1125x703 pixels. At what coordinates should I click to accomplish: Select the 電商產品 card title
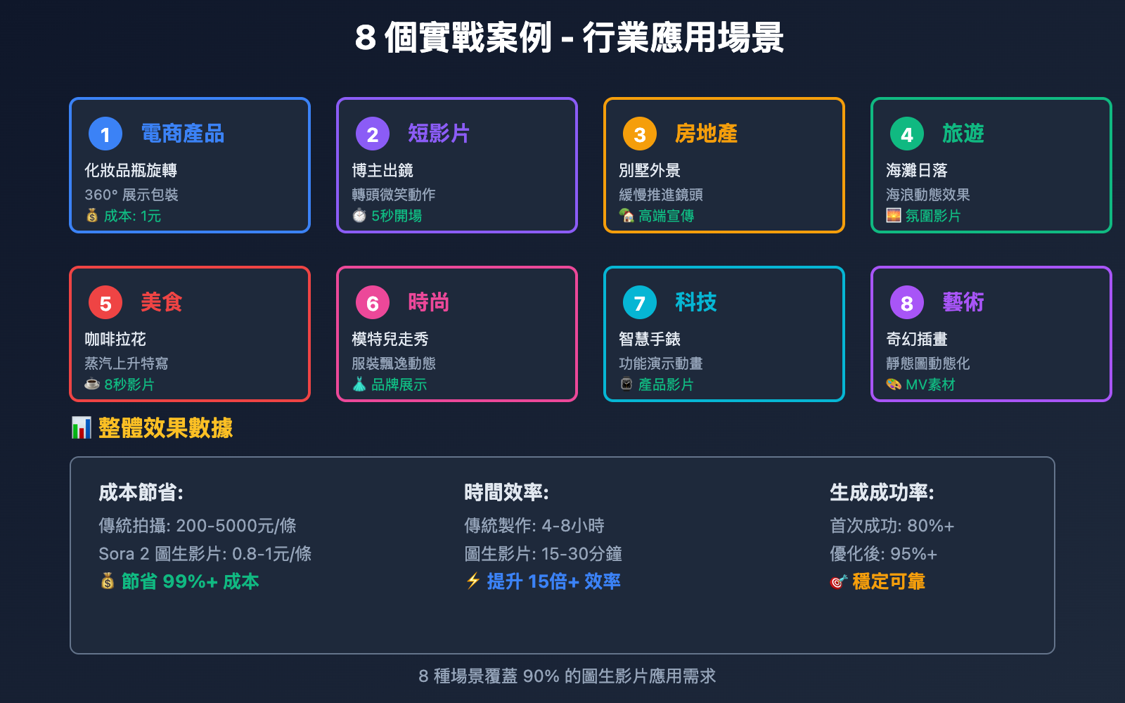click(183, 134)
